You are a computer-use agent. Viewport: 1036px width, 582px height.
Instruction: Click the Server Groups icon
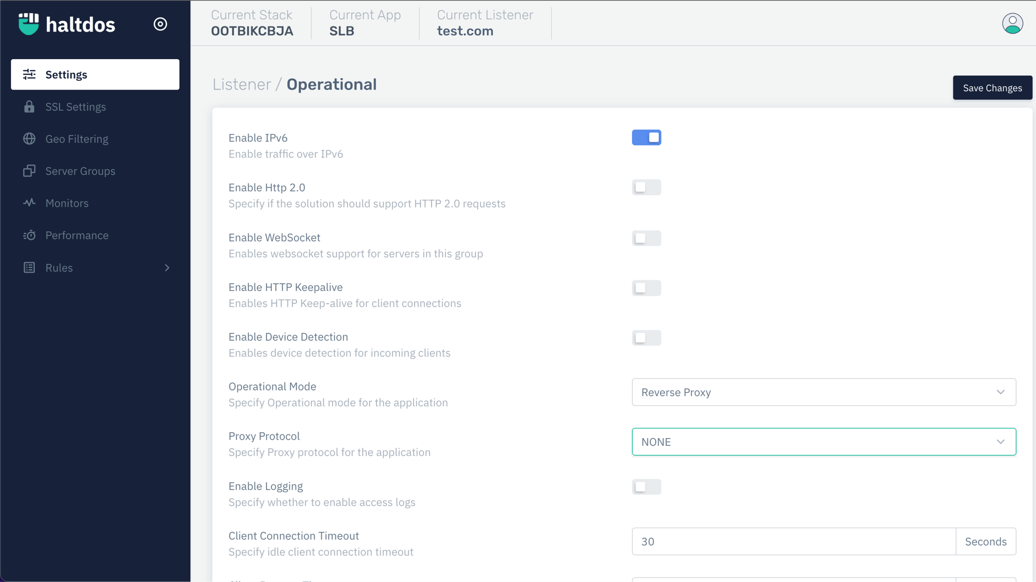coord(29,171)
